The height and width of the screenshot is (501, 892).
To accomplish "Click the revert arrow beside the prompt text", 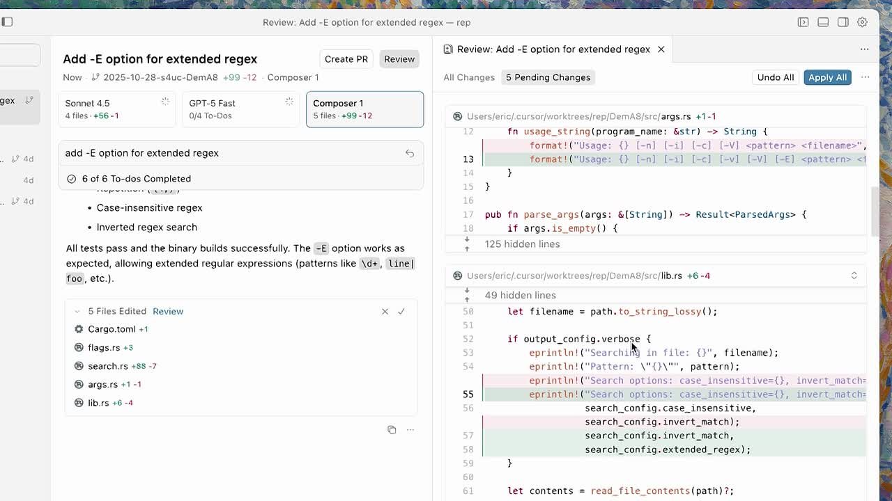I will tap(410, 153).
